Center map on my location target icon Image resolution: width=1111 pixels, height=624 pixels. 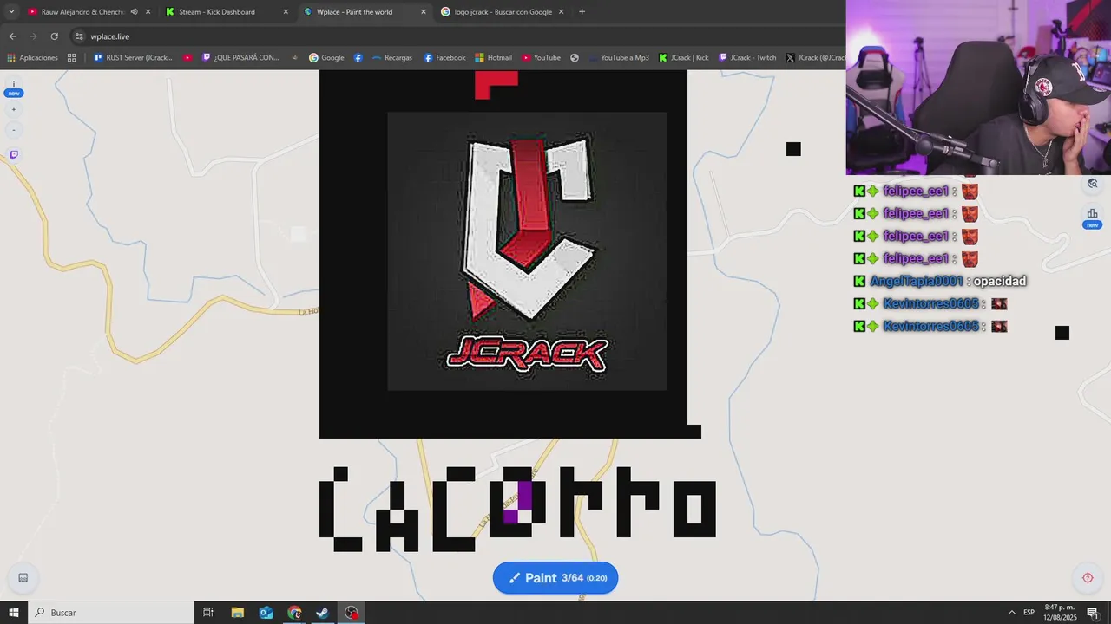(1088, 578)
